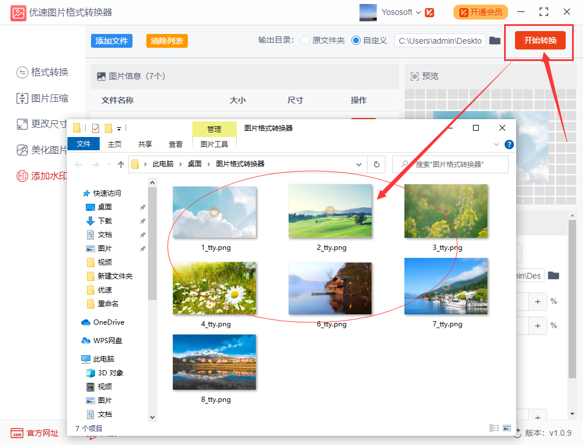Open the 图片压缩 tool
583x445 pixels.
click(x=42, y=99)
